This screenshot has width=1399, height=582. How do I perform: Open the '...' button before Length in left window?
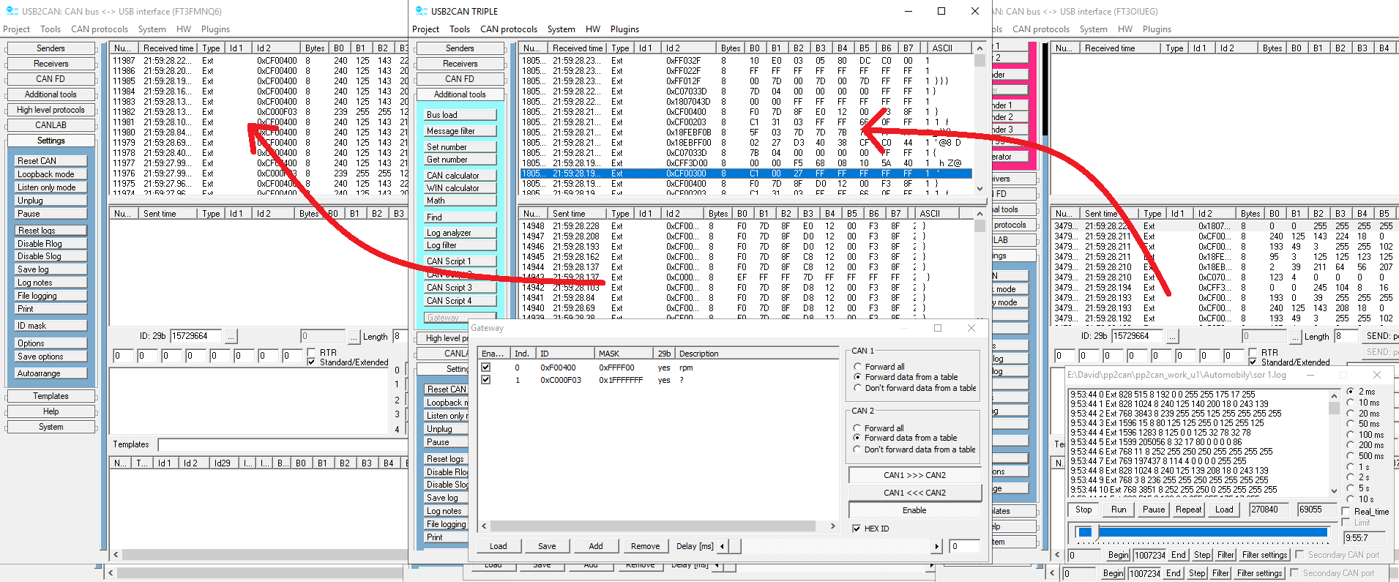click(x=354, y=336)
